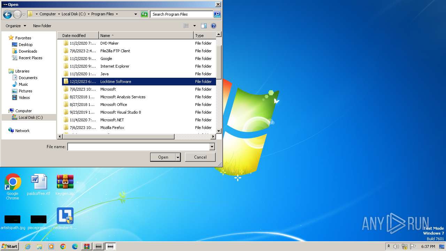Select paidcoffee.rtf desktop file
The image size is (446, 251).
[x=39, y=185]
